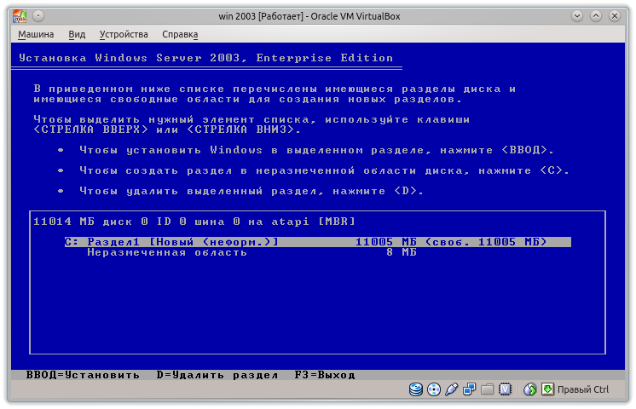The width and height of the screenshot is (636, 409).
Task: Click the Правый Ctrl host key label
Action: [582, 390]
